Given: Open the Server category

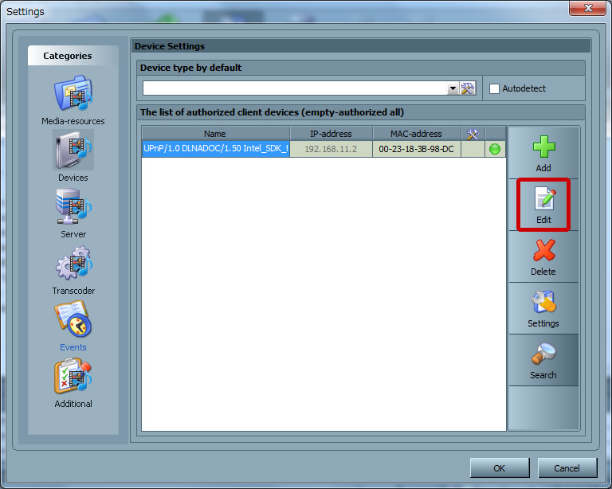Looking at the screenshot, I should coord(73,213).
